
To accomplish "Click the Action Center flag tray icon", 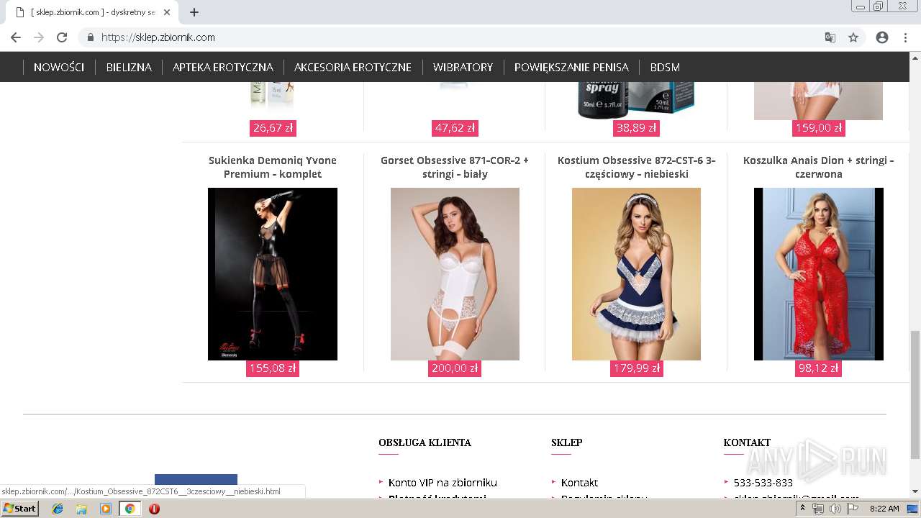I will tap(853, 509).
